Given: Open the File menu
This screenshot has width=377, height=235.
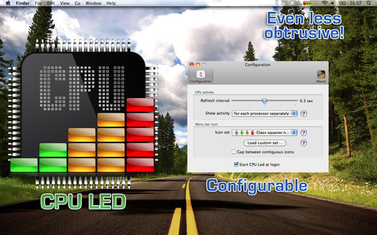Looking at the screenshot, I should click(38, 3).
